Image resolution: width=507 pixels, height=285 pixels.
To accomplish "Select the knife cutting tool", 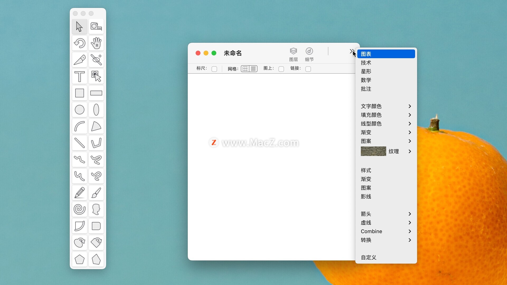I will 79,60.
